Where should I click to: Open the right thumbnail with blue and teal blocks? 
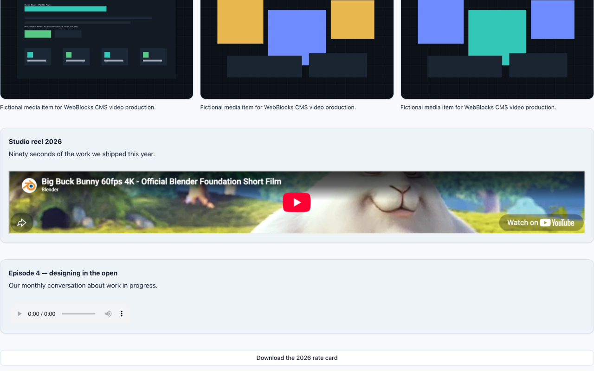(x=497, y=49)
